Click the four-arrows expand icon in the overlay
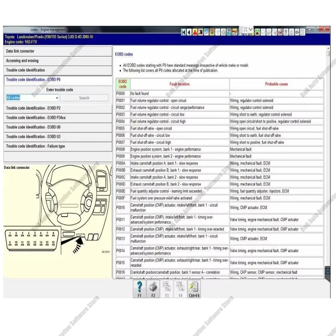 246,29
